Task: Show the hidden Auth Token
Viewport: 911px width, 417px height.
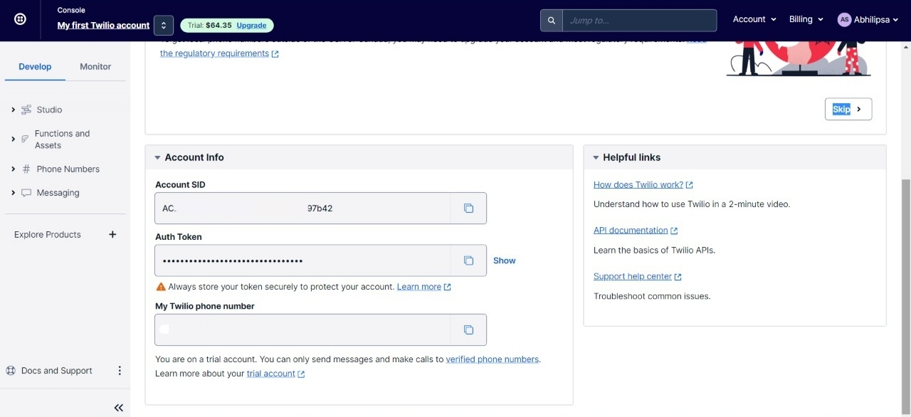Action: pyautogui.click(x=504, y=260)
